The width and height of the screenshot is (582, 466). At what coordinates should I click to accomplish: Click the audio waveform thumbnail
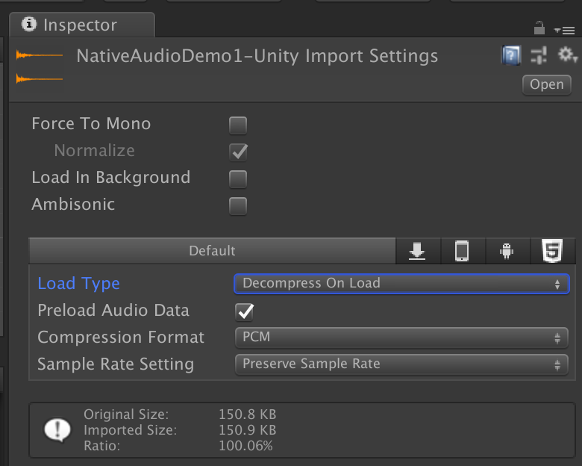[x=40, y=67]
